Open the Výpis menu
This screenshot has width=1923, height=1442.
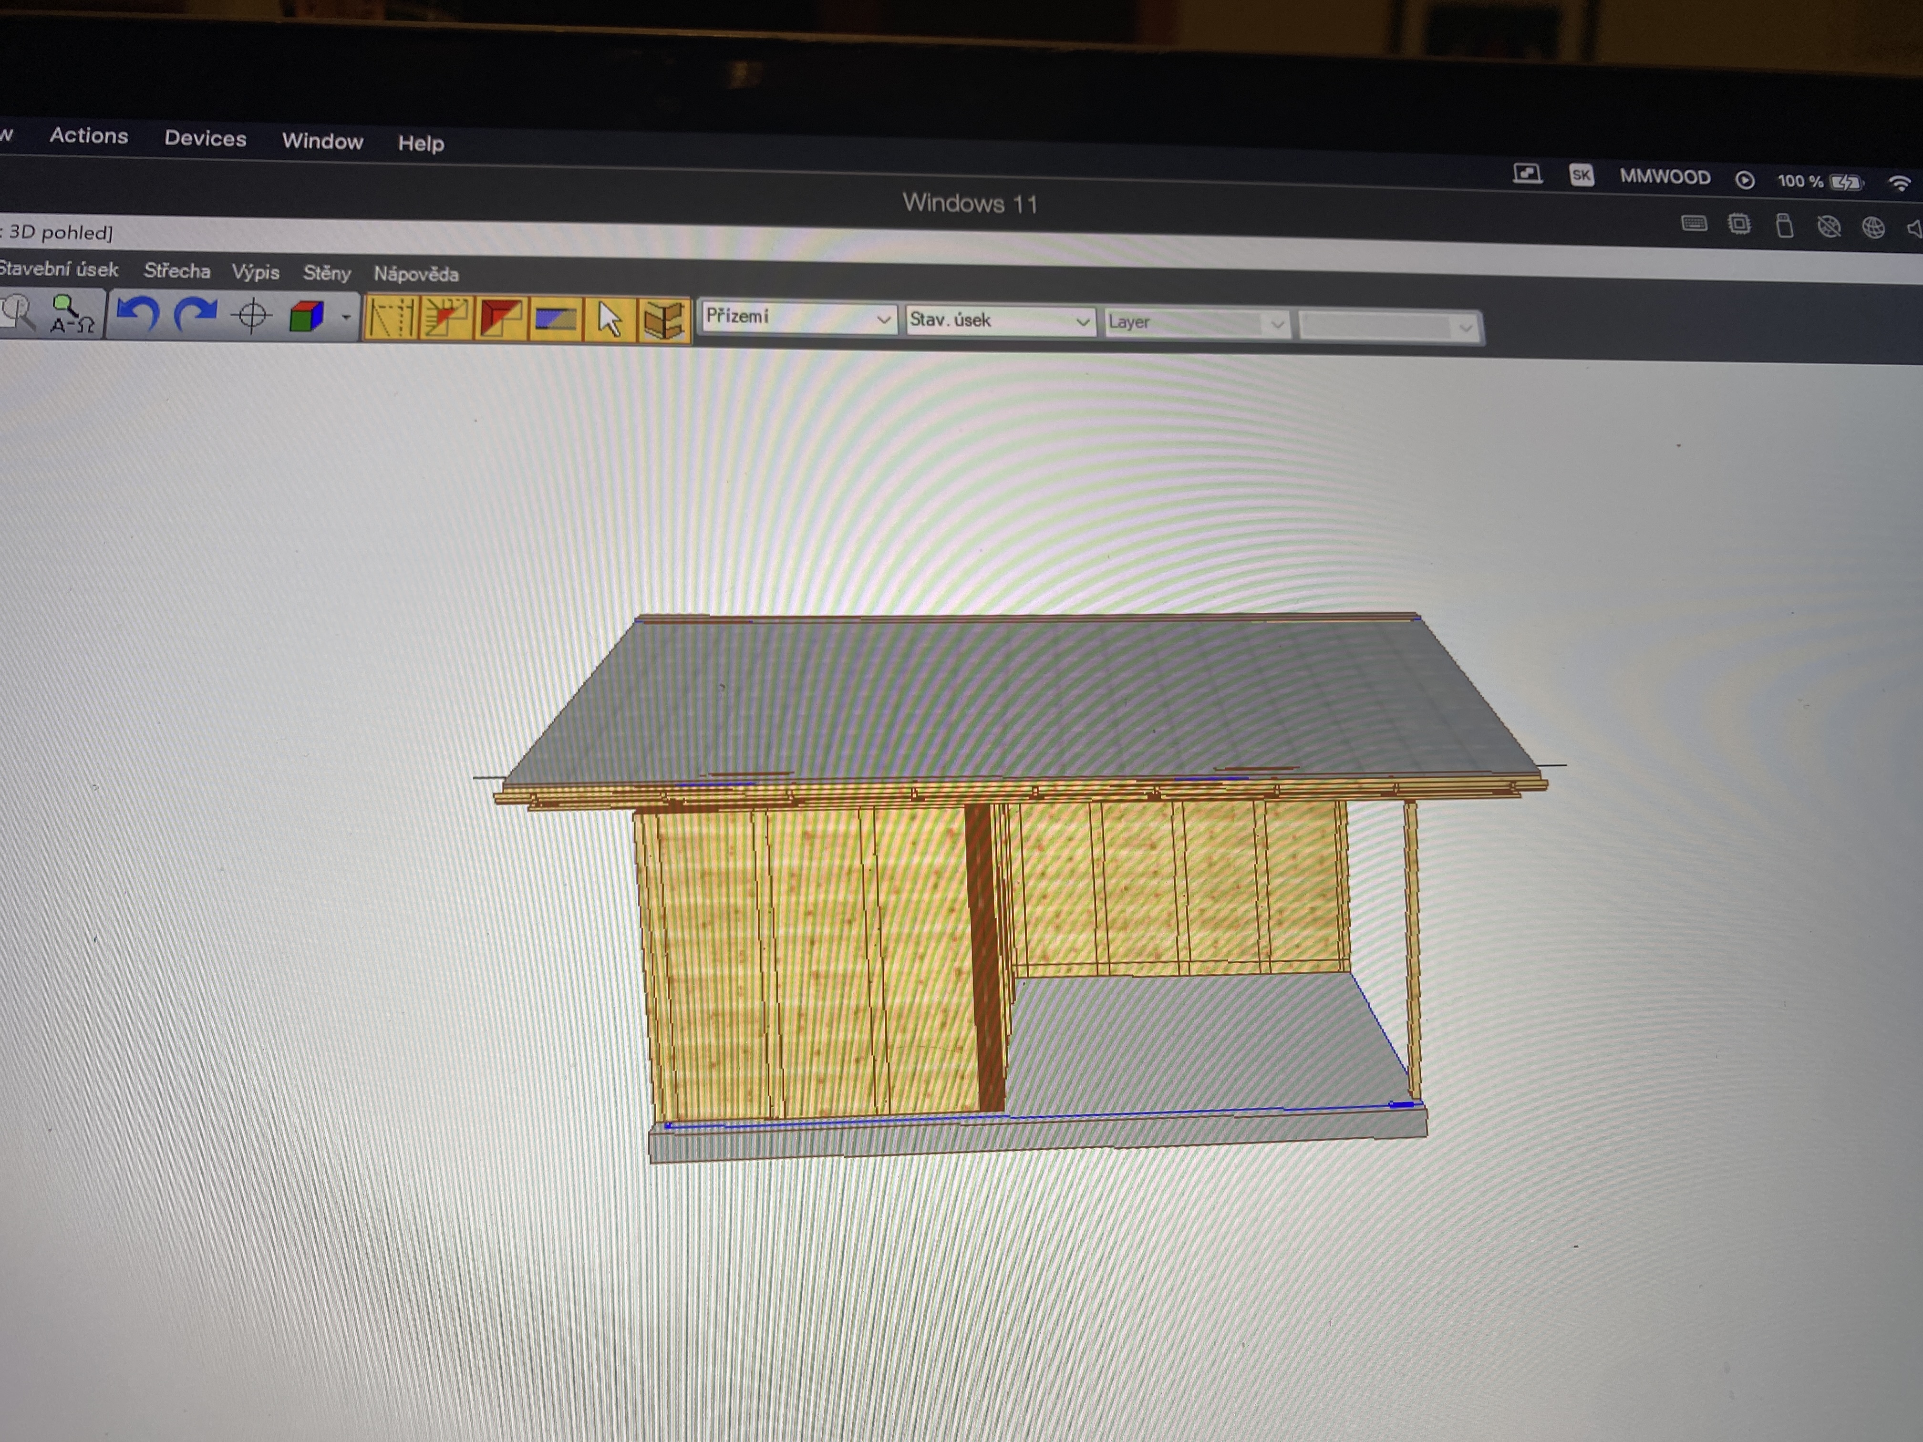pos(256,272)
